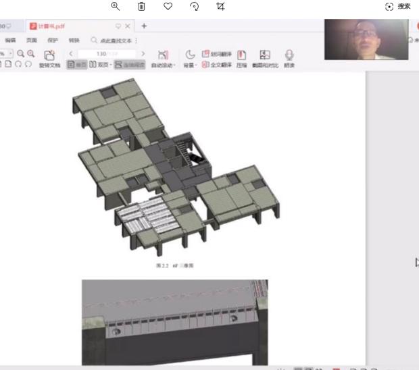Toggle 连续阅读 continuous reading mode
This screenshot has width=419, height=370.
(x=129, y=65)
